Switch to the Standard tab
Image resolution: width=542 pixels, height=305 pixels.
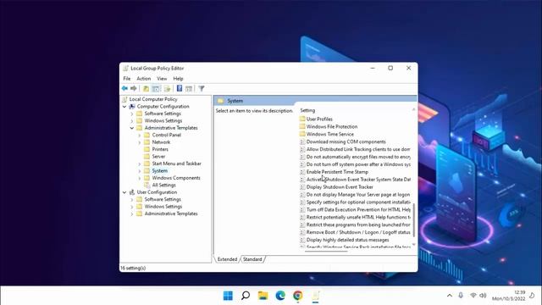coord(252,259)
